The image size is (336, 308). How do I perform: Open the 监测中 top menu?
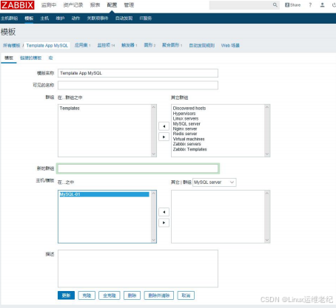49,5
